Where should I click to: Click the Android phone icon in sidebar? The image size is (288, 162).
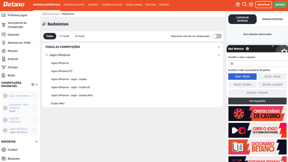click(4, 59)
